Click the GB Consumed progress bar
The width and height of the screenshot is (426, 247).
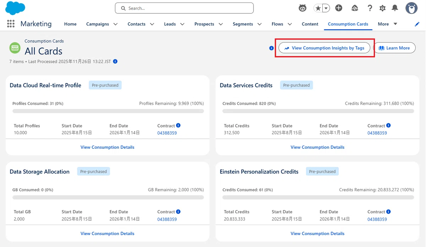tap(108, 197)
